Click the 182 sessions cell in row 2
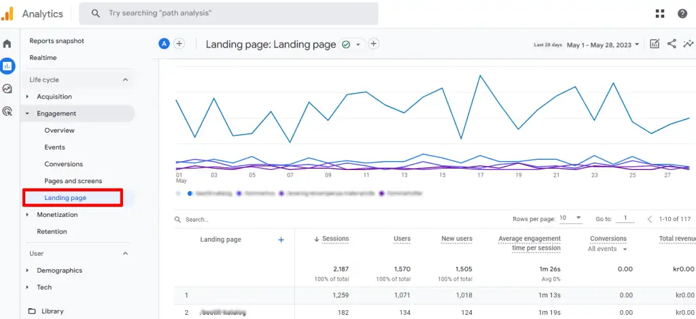This screenshot has height=319, width=696. pyautogui.click(x=343, y=313)
